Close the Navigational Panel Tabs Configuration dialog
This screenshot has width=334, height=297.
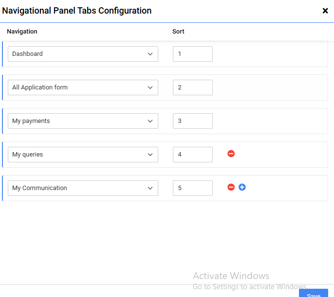pos(325,11)
